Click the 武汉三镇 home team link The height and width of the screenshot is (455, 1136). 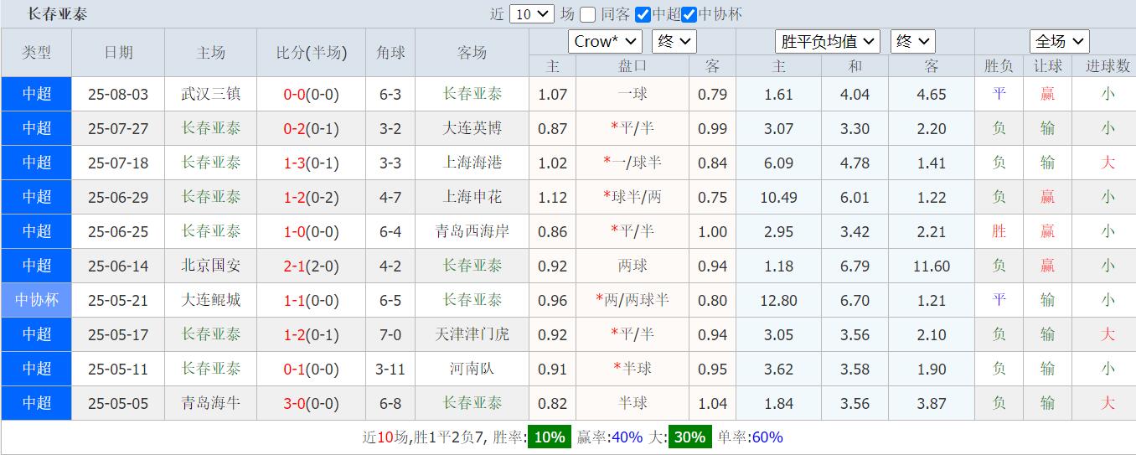(210, 94)
